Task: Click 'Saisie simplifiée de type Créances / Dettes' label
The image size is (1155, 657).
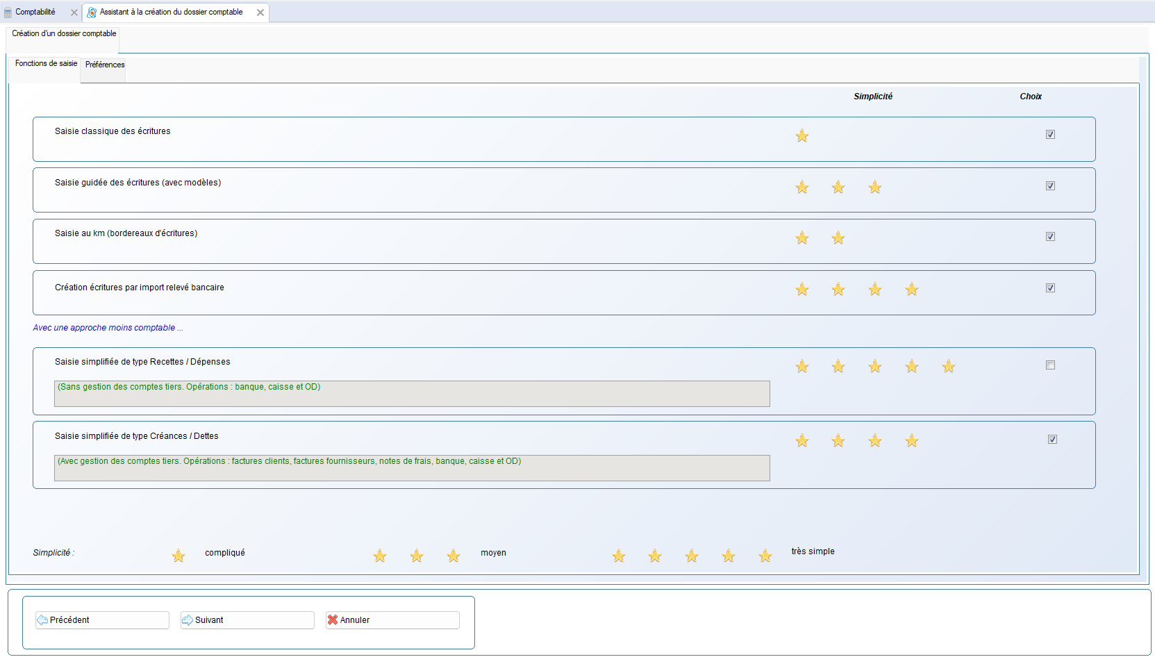Action: click(137, 436)
